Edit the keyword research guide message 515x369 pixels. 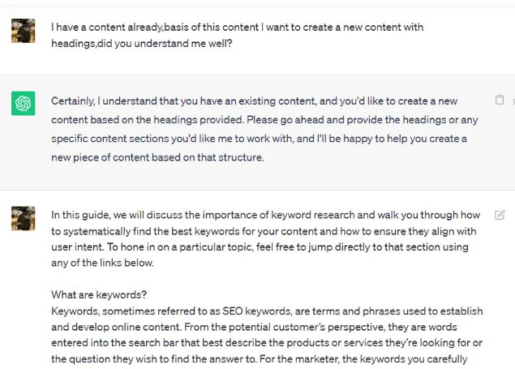(500, 215)
